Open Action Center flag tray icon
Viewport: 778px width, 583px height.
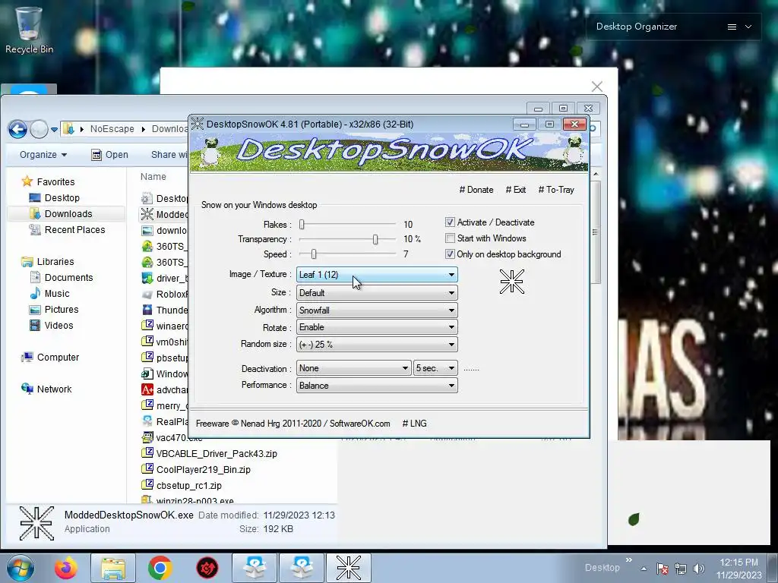click(x=662, y=569)
